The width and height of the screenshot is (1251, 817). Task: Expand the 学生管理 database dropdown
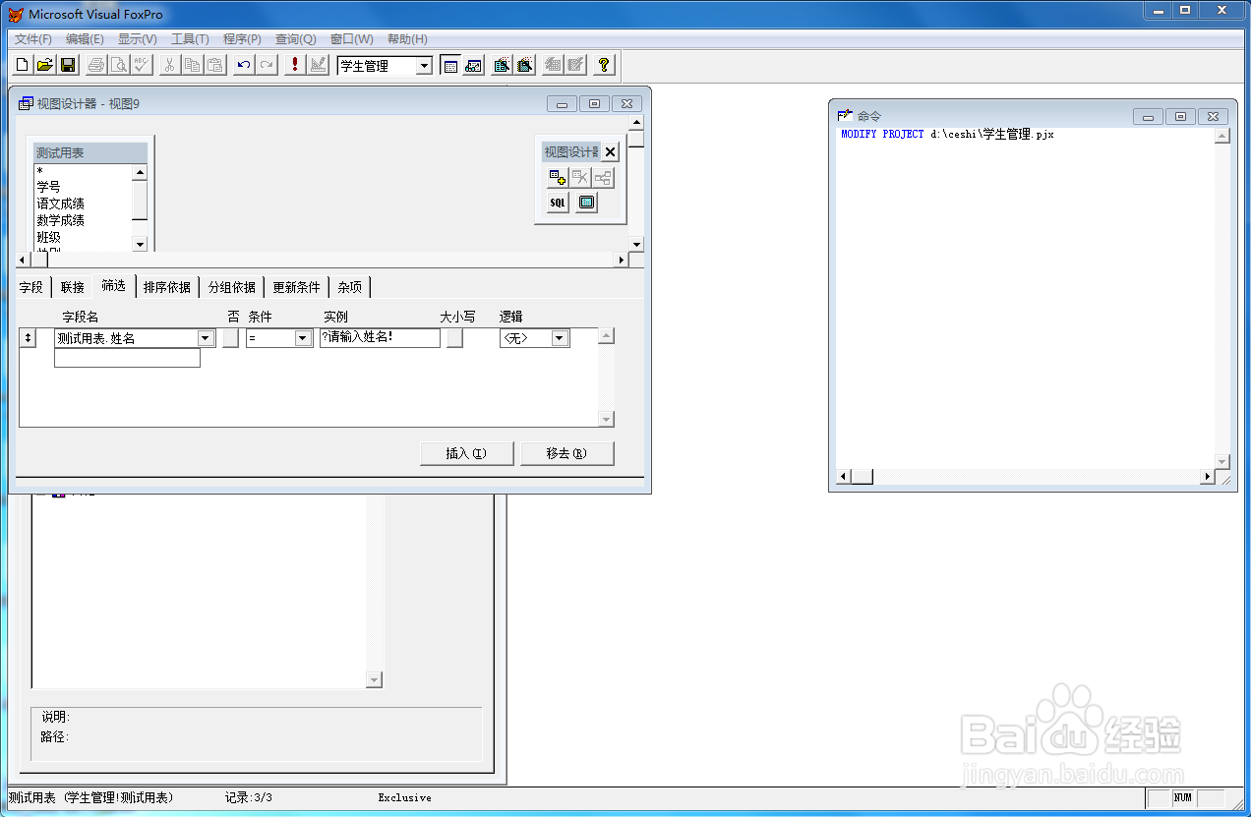pyautogui.click(x=424, y=66)
